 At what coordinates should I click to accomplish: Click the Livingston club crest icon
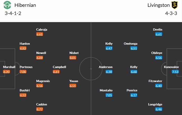click(x=174, y=5)
